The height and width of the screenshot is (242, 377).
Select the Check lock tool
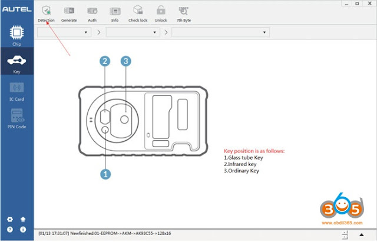point(138,14)
